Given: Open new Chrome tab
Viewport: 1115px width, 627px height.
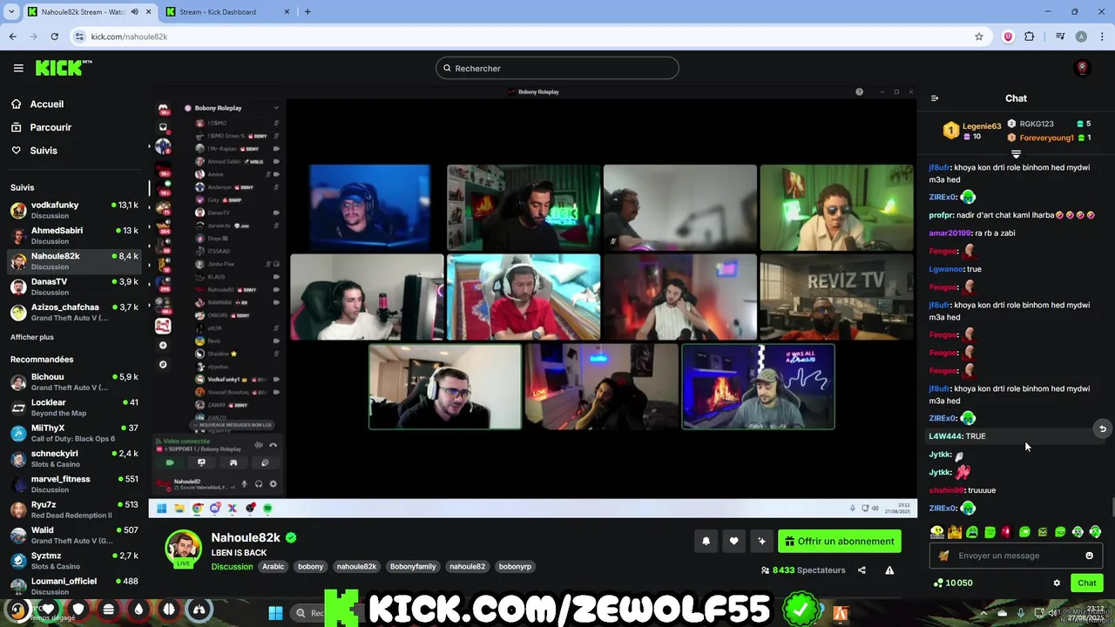Looking at the screenshot, I should tap(307, 12).
